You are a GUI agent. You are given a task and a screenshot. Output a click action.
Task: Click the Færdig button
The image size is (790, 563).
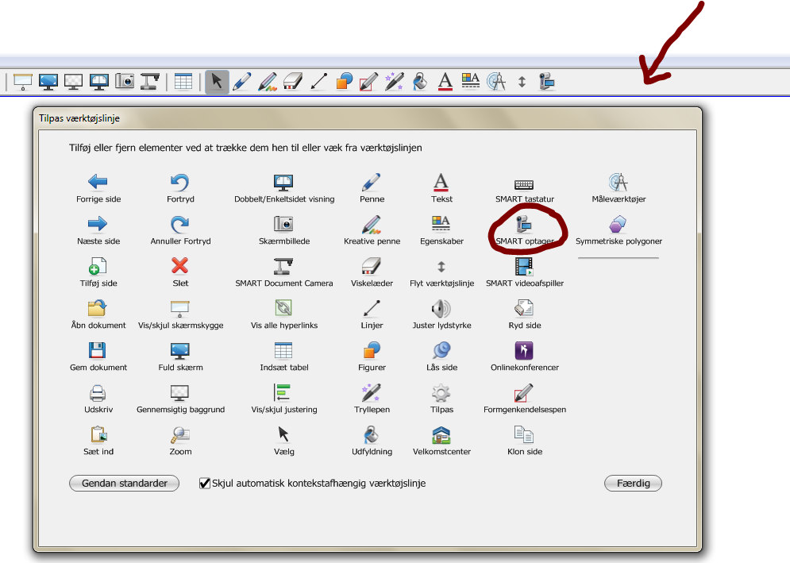click(x=633, y=484)
